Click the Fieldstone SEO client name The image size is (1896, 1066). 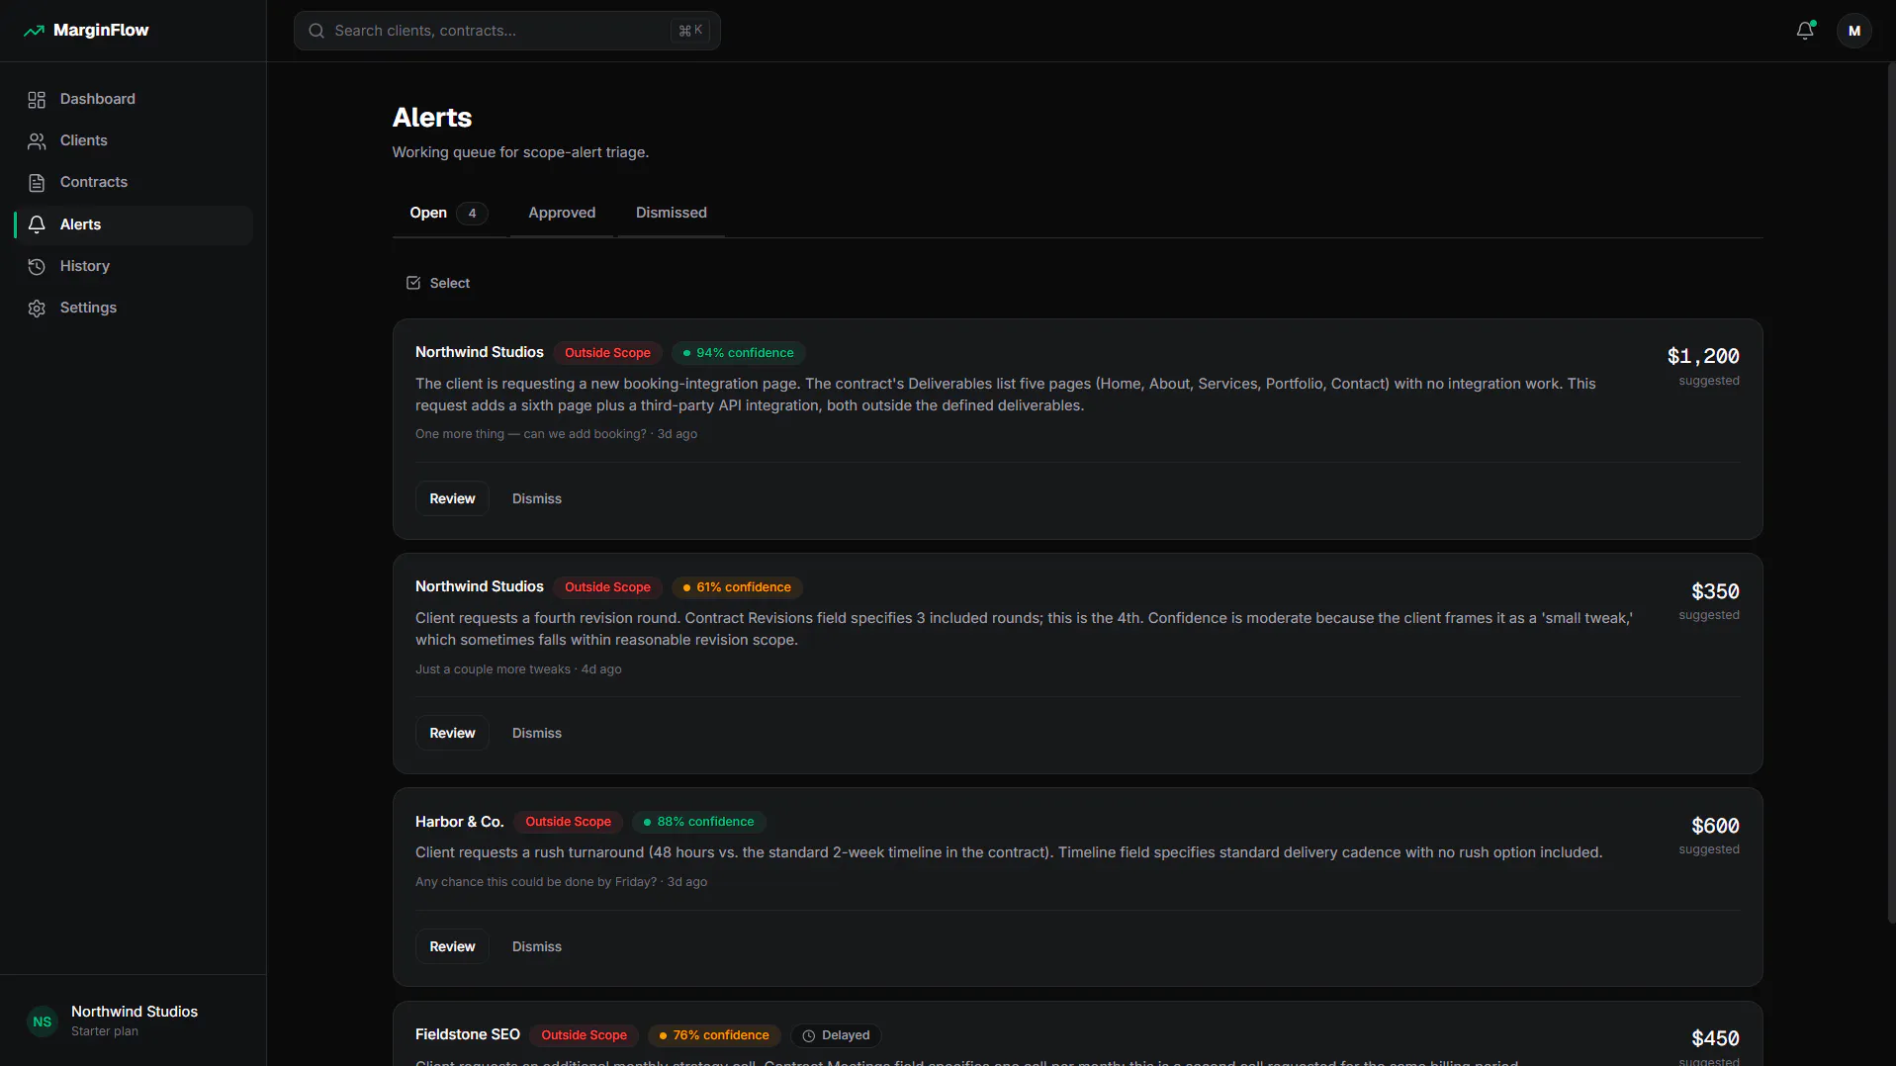pyautogui.click(x=468, y=1034)
